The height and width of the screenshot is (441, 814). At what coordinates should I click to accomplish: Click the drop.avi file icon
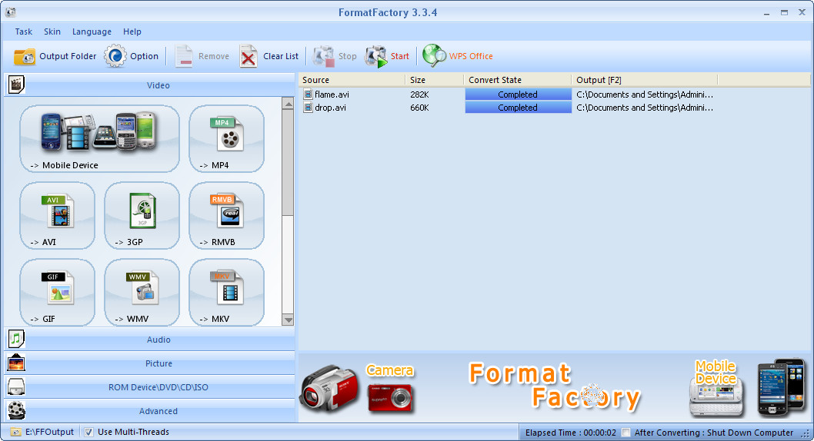[308, 108]
